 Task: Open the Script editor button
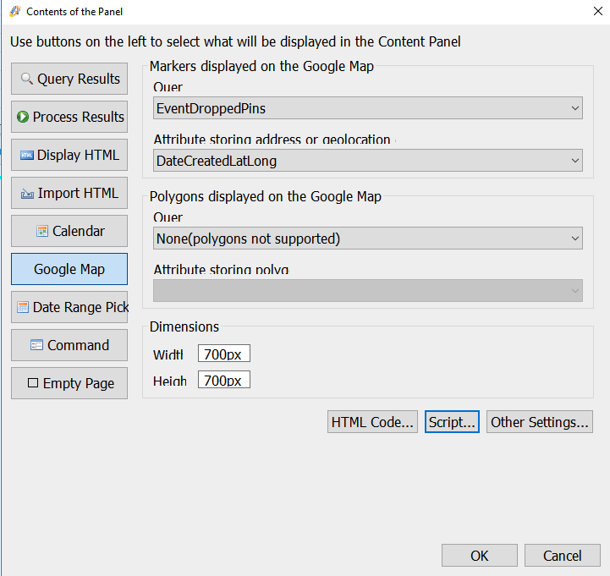452,422
